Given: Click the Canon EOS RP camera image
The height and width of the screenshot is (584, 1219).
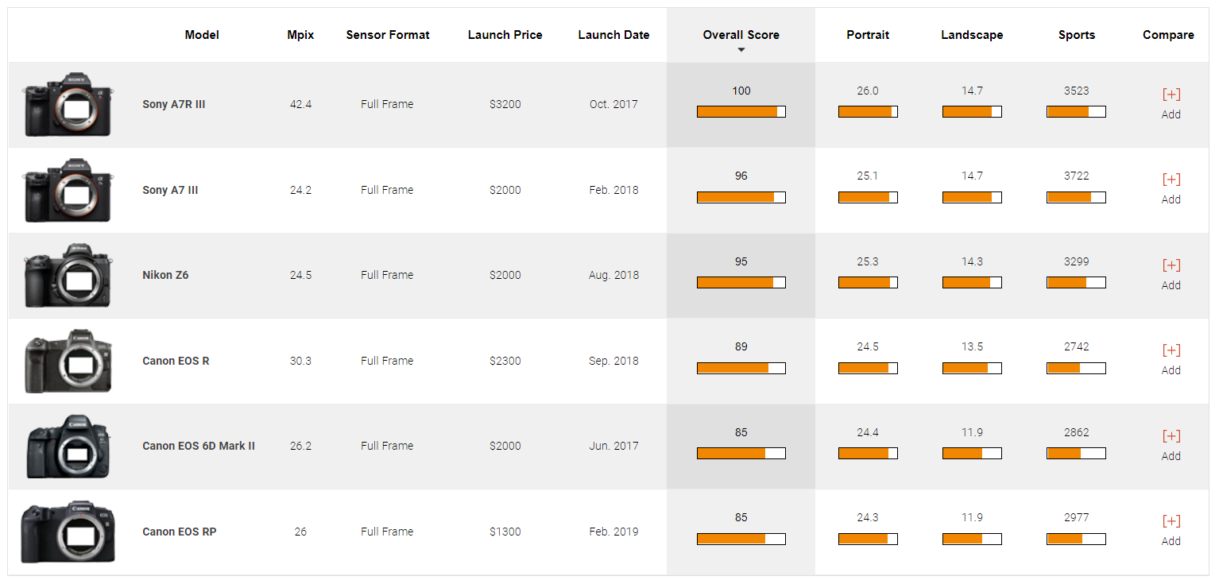Looking at the screenshot, I should click(68, 532).
